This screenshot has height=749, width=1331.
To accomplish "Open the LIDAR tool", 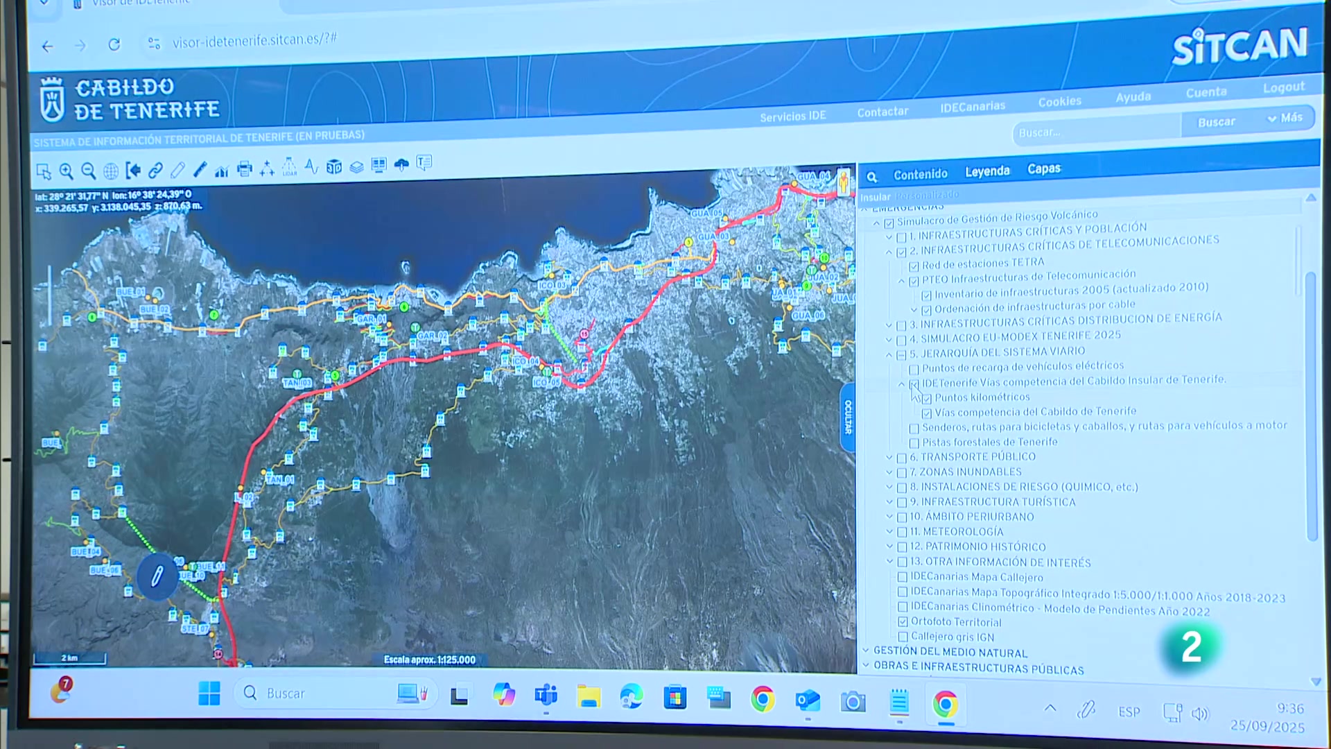I will (289, 168).
